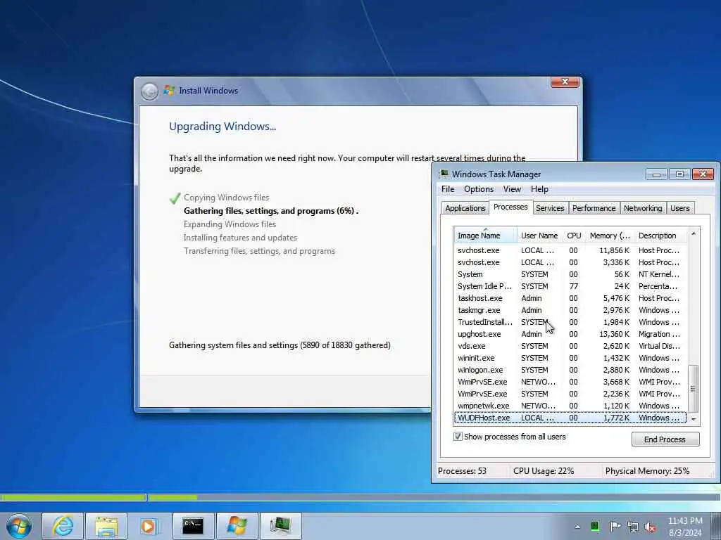Viewport: 721px width, 540px height.
Task: Show hidden tray icons arrow
Action: pos(577,527)
